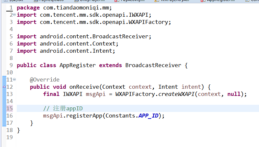259x147 pixels.
Task: Select the AppRegister editor tab
Action: 218,1
